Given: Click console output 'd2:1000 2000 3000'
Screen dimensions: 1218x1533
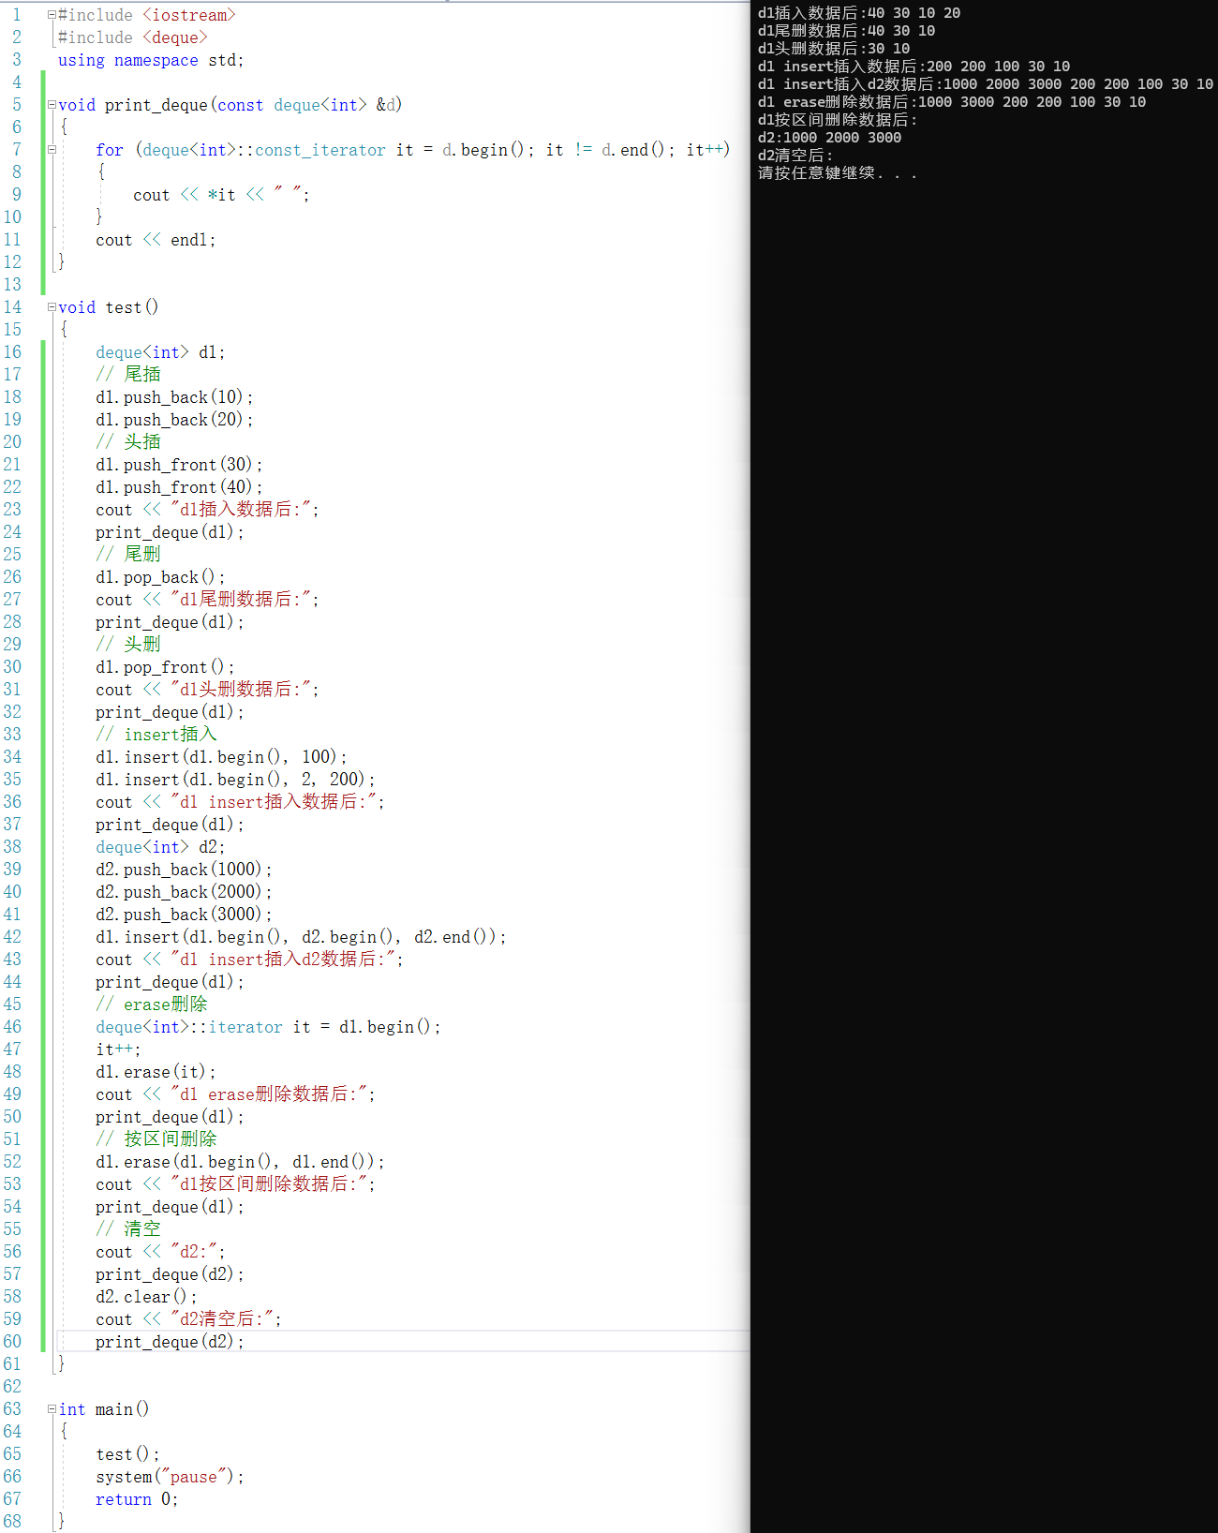Looking at the screenshot, I should coord(829,138).
